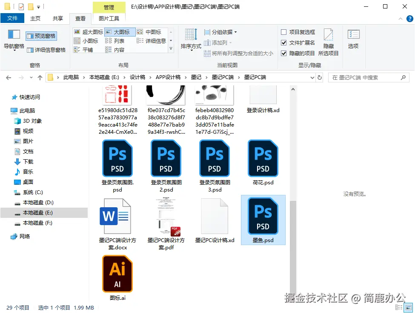Select the febeb40832980 ink image thumbnail

215,95
